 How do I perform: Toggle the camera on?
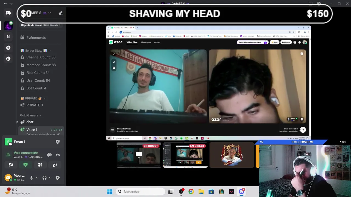tap(11, 165)
